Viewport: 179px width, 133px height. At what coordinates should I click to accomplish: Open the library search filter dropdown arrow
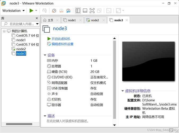[37, 24]
